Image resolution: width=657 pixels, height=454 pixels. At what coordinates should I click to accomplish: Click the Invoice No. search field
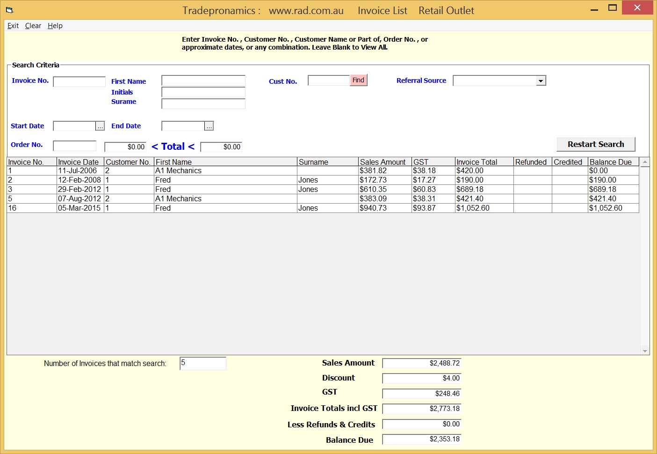click(79, 82)
